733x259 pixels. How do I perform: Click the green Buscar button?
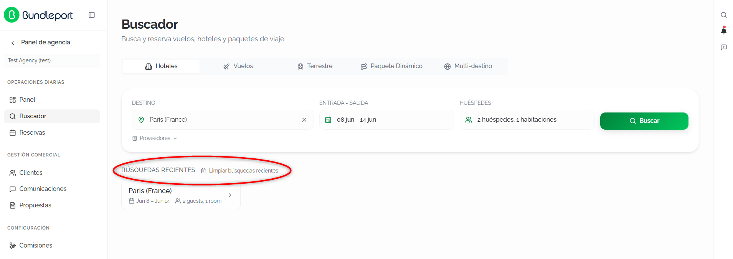point(644,121)
